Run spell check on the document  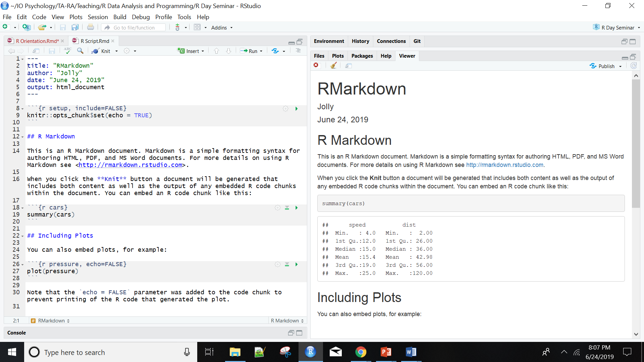click(x=68, y=51)
